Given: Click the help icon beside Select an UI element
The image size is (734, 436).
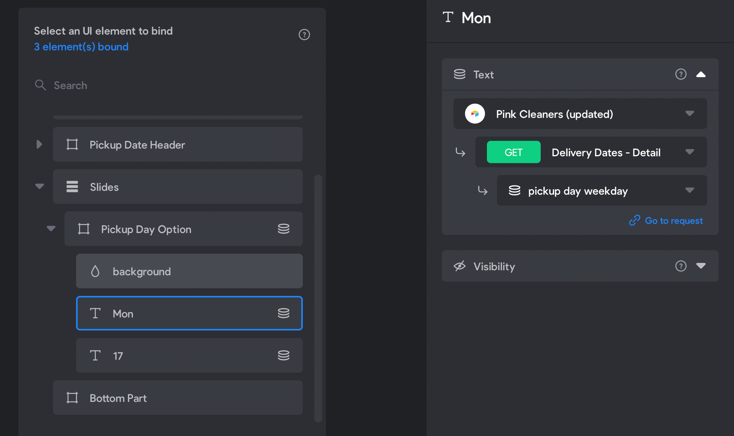Looking at the screenshot, I should pyautogui.click(x=304, y=35).
